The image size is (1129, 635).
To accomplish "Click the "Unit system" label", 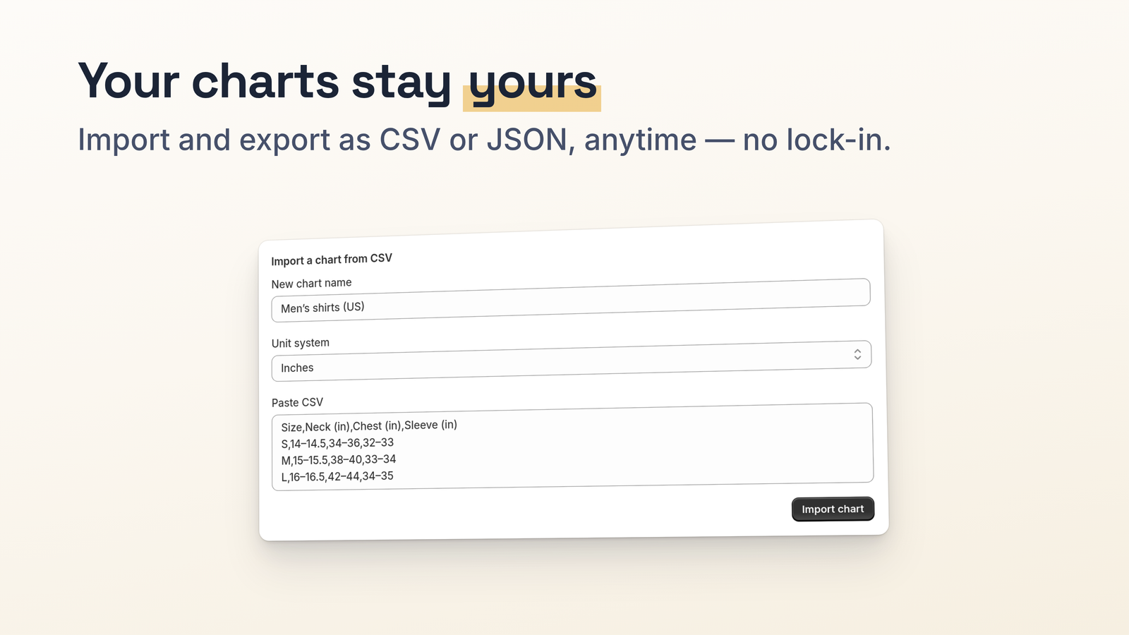I will coord(301,343).
